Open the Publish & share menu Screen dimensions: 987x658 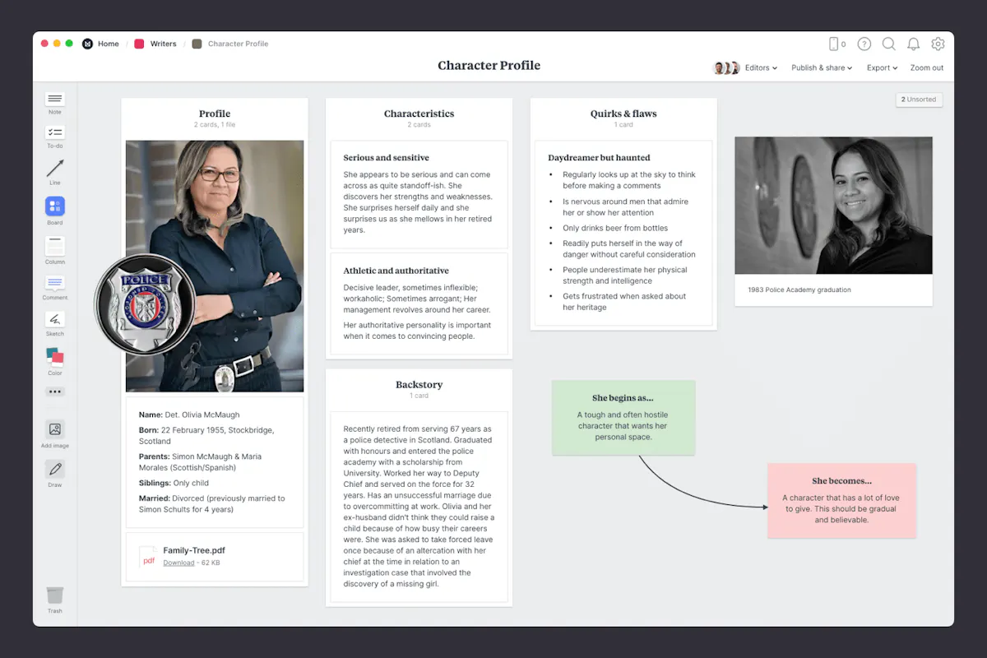tap(822, 68)
